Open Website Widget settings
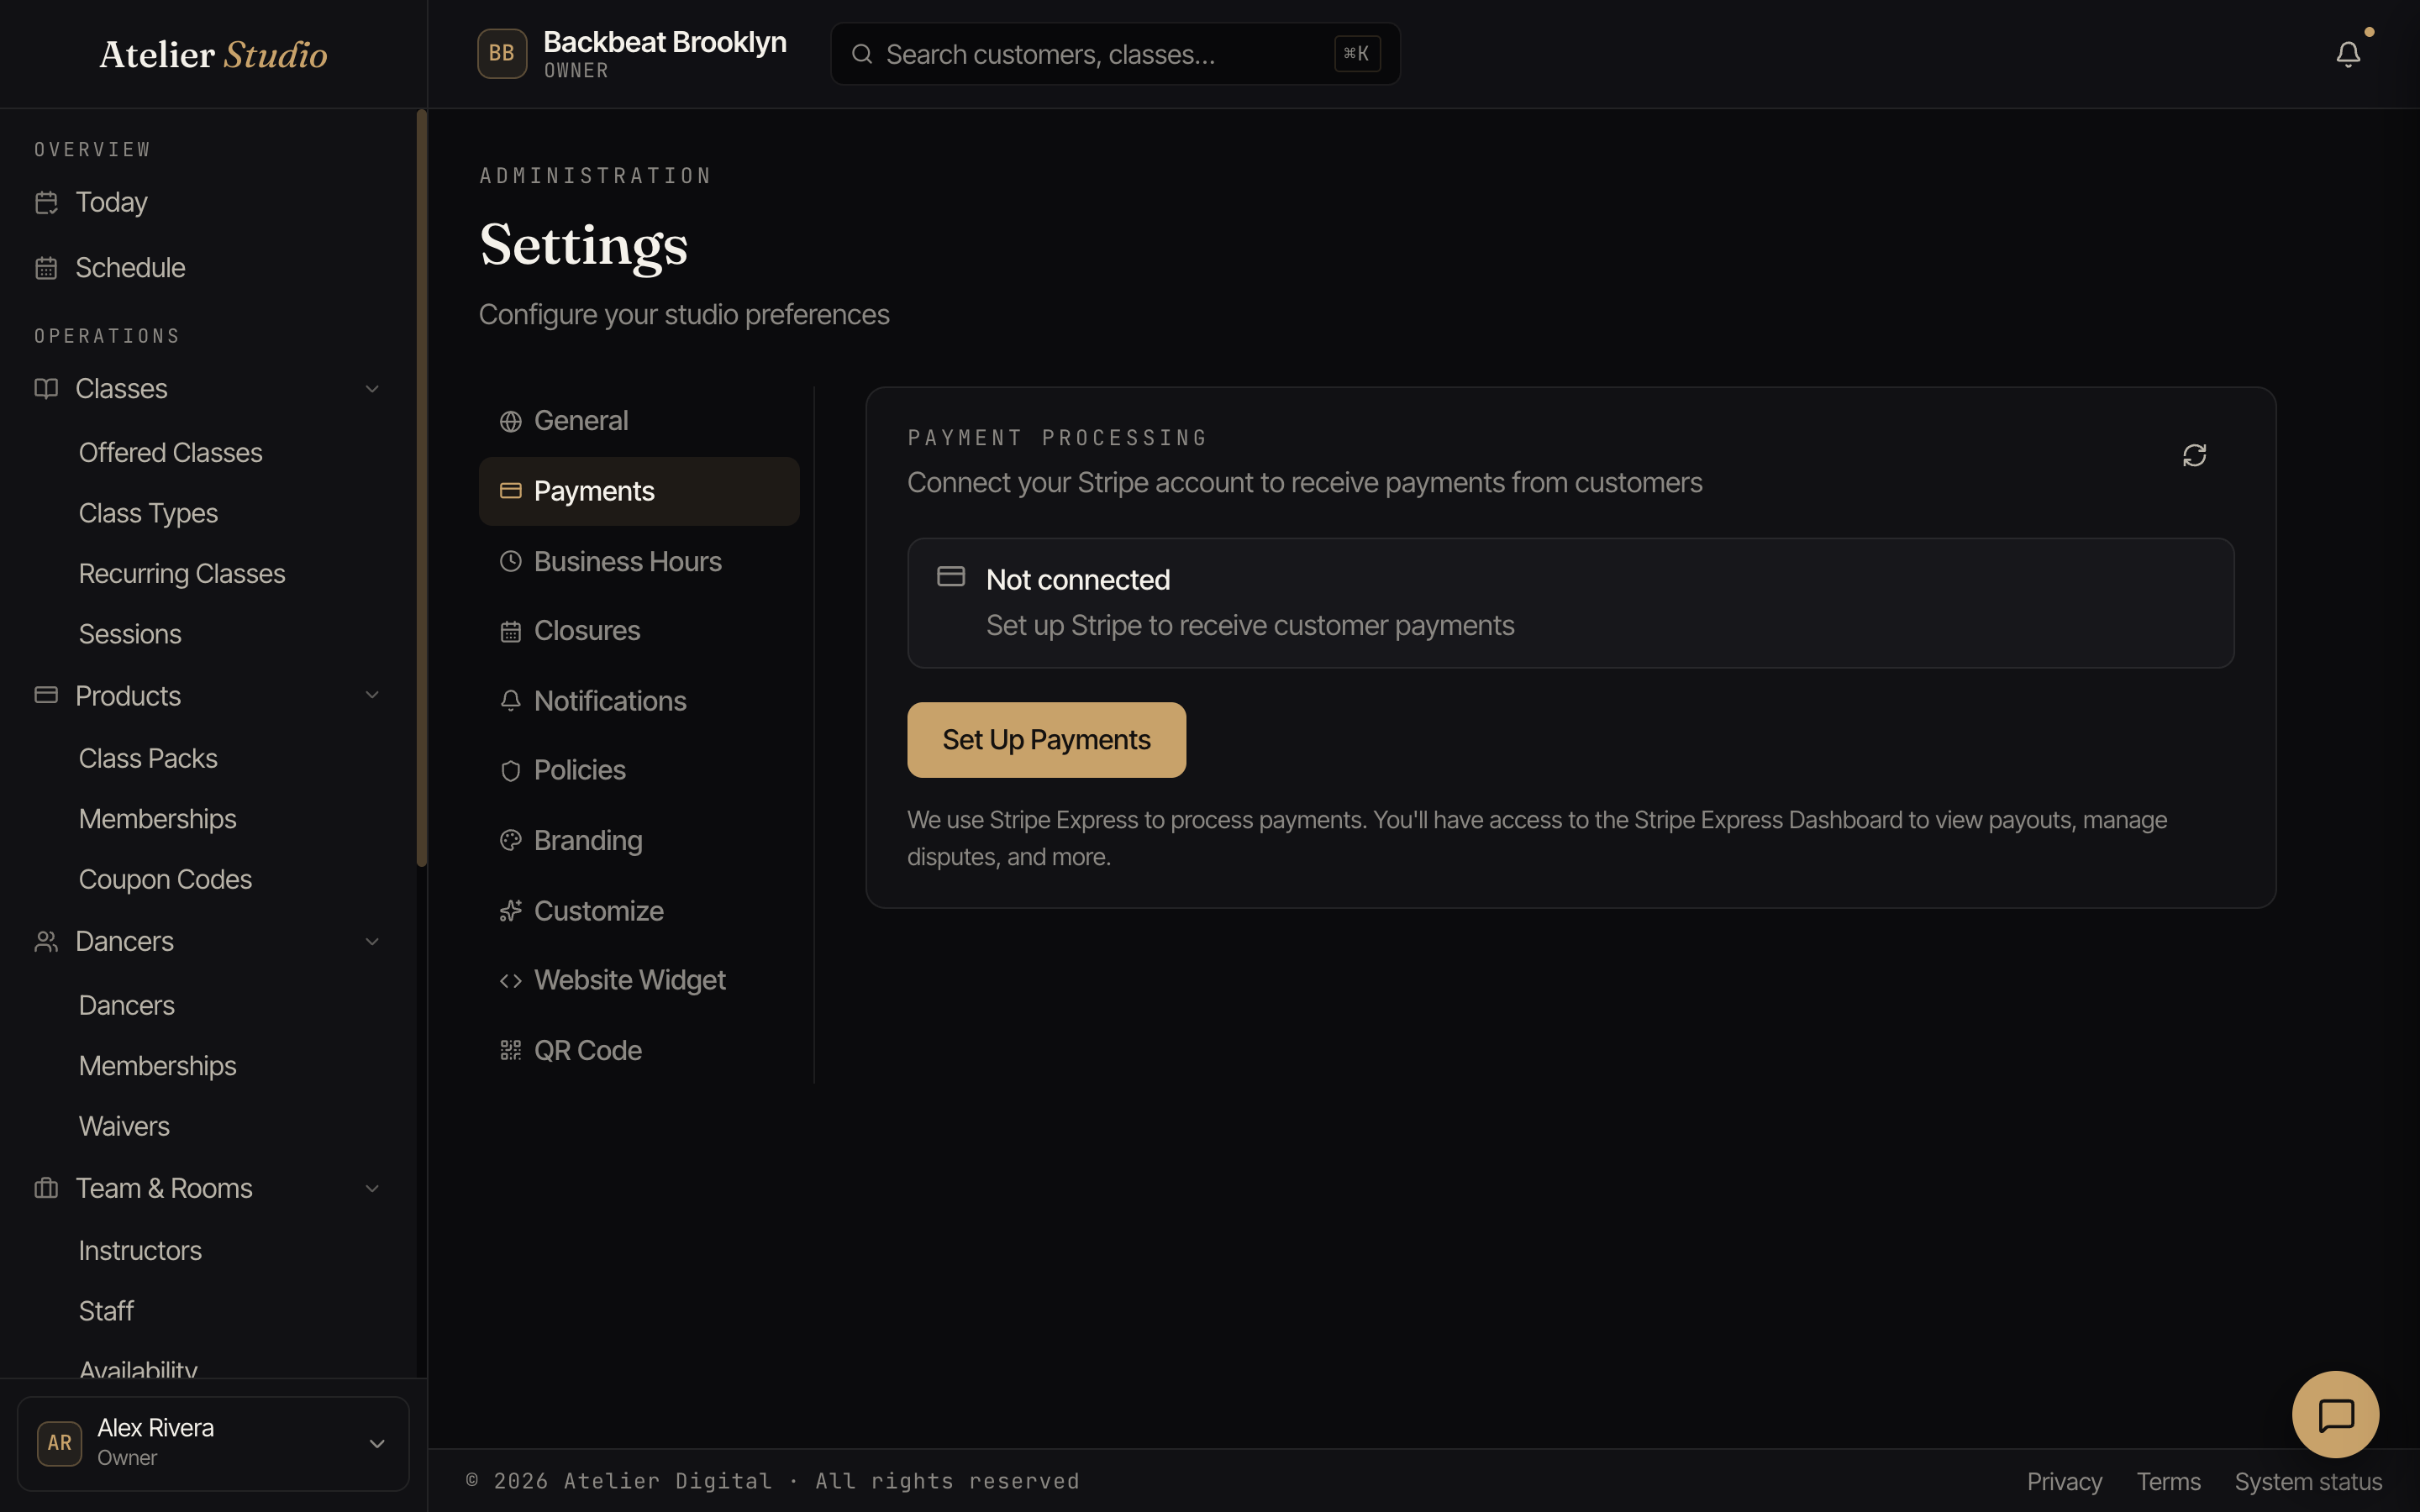Viewport: 2420px width, 1512px height. pos(639,981)
